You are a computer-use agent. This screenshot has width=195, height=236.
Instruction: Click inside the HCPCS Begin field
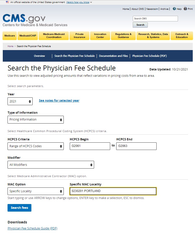(90, 146)
